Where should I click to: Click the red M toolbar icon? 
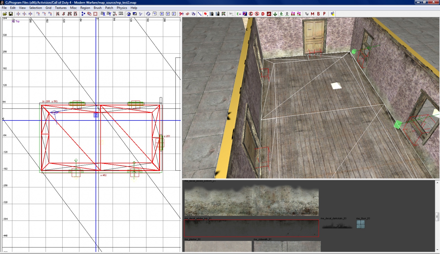[312, 14]
